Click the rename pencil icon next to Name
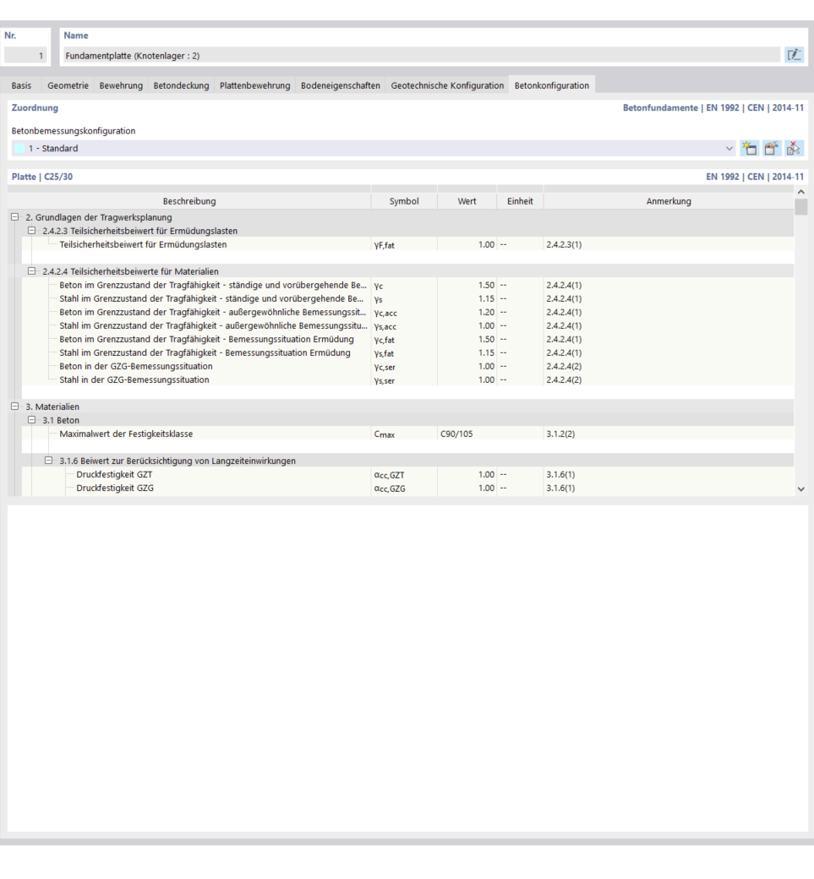The image size is (814, 879). click(x=793, y=53)
